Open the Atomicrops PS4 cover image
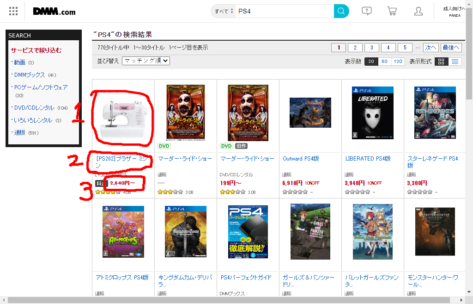The height and width of the screenshot is (304, 473). click(x=123, y=232)
